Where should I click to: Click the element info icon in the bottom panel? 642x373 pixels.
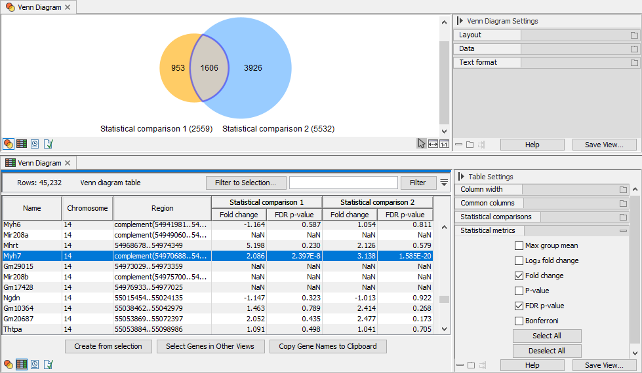[48, 364]
